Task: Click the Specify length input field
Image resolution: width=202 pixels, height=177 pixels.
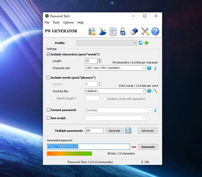Action: tap(92, 98)
